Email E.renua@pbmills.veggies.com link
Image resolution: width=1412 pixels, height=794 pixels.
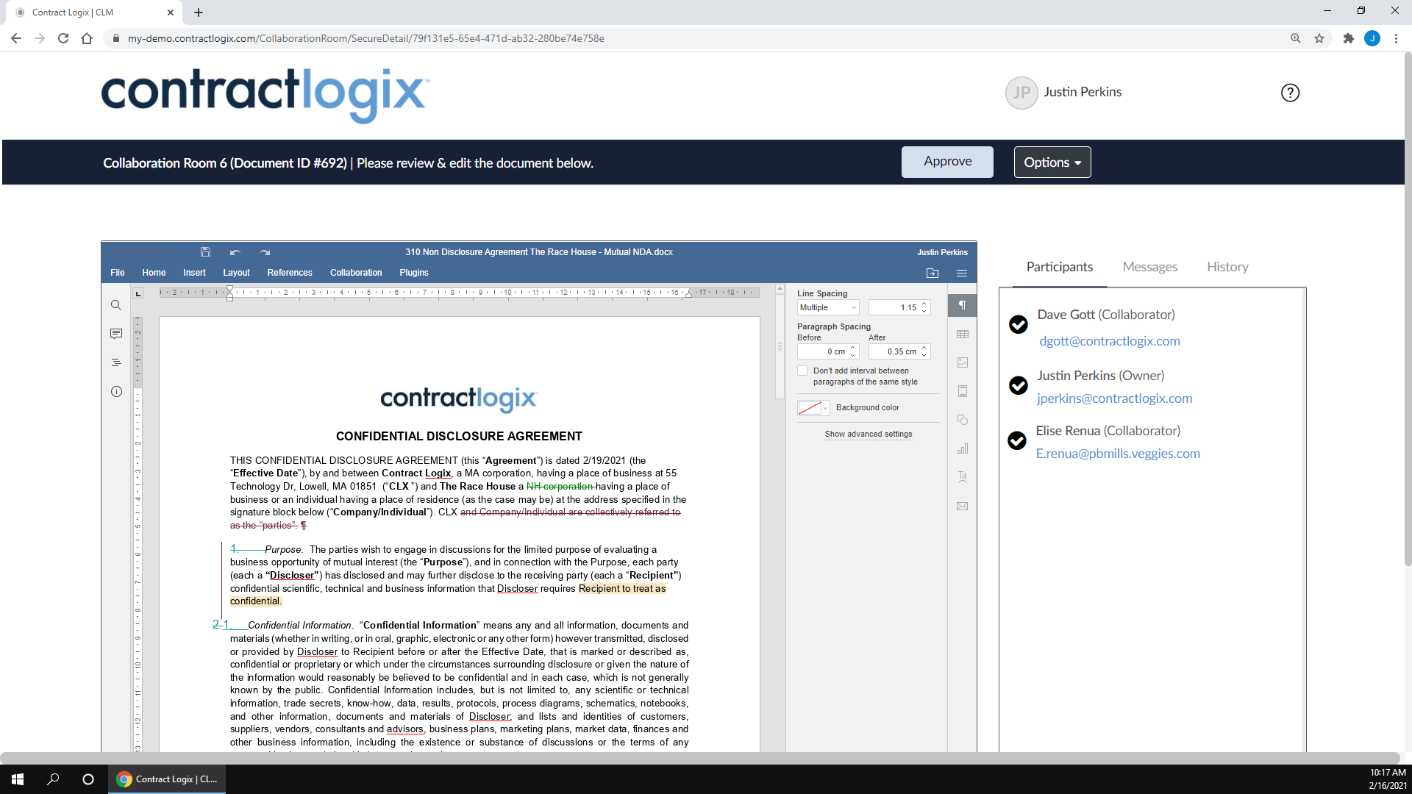[x=1118, y=454]
